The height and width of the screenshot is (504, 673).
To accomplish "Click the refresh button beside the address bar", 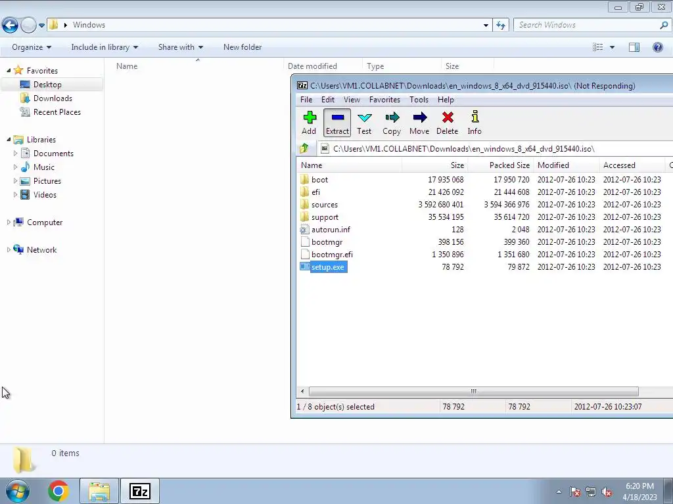I will tap(501, 25).
